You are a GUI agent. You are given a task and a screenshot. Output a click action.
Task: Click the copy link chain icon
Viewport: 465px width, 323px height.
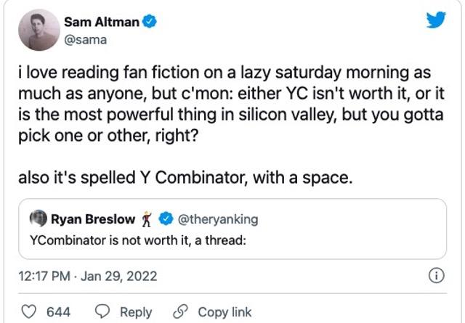[x=179, y=312]
